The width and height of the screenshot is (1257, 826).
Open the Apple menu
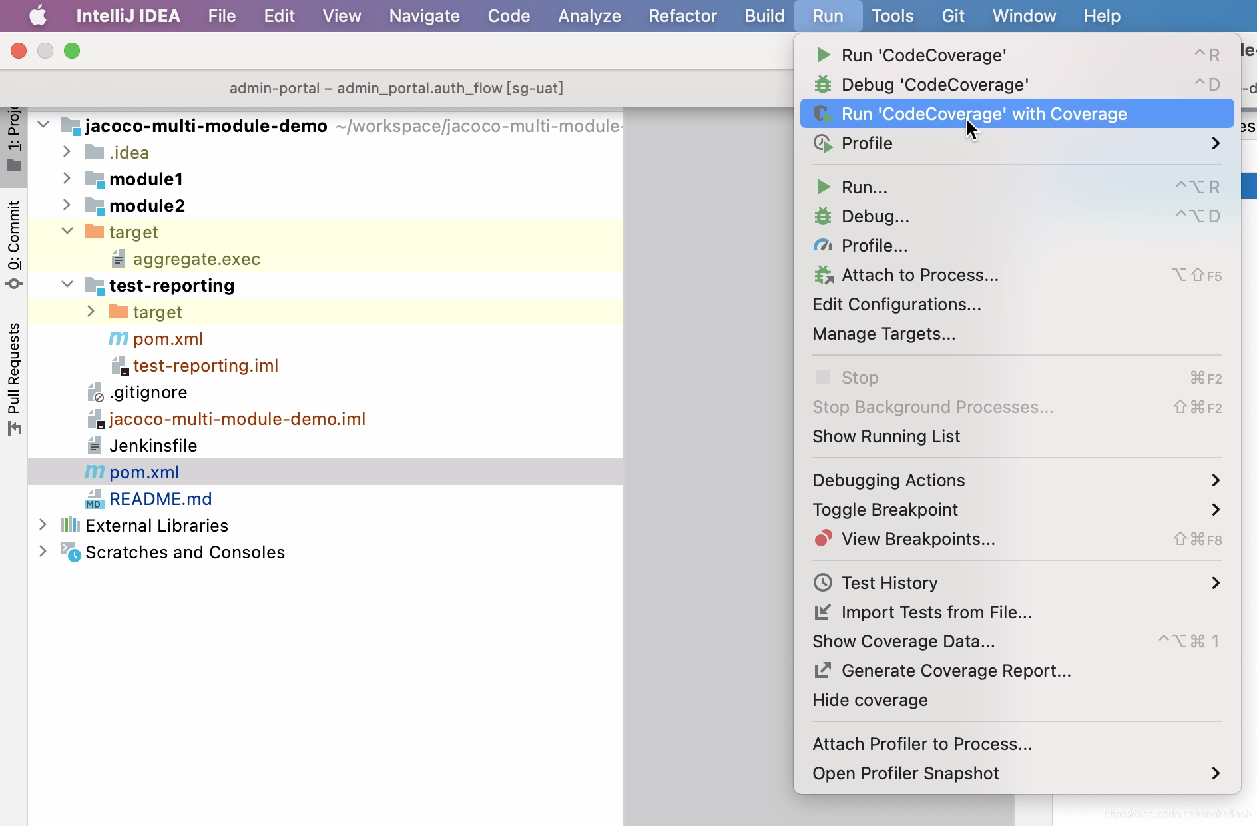38,15
